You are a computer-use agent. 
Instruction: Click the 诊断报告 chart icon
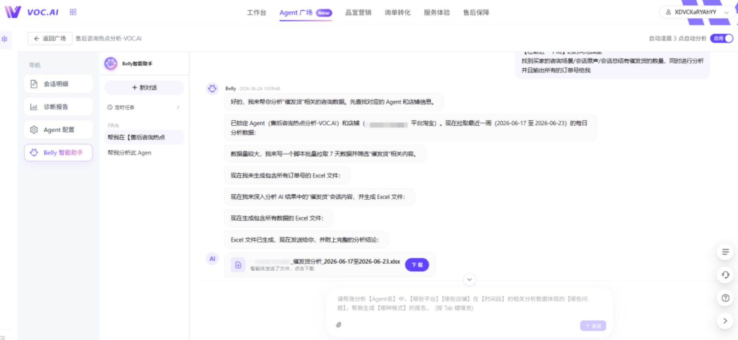34,107
